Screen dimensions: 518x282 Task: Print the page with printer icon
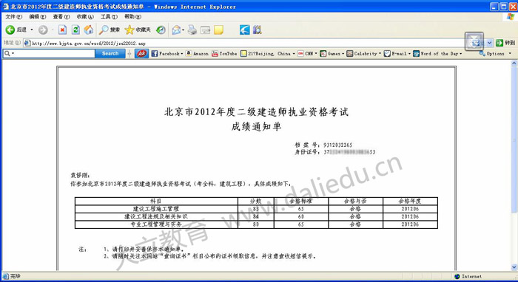click(192, 30)
